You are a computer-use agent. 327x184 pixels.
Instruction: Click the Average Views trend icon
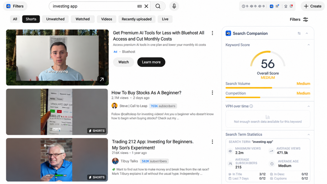(271, 151)
